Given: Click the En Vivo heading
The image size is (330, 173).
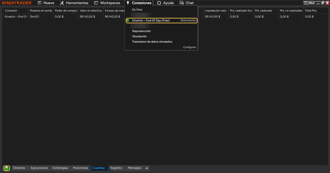Looking at the screenshot, I should tap(137, 10).
